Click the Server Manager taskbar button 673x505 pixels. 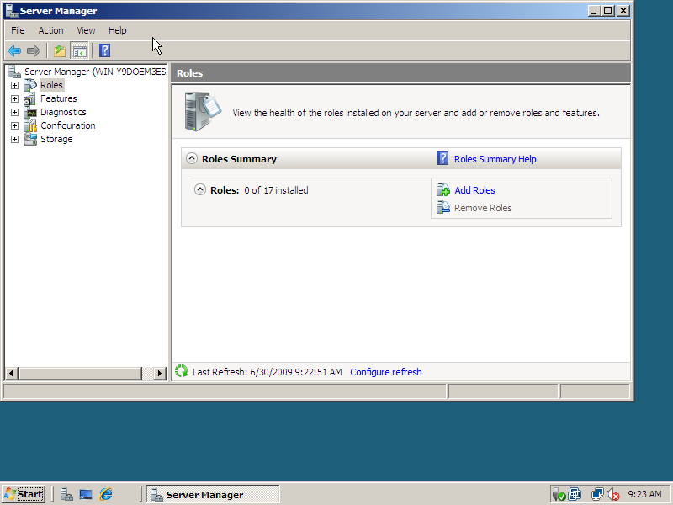213,494
